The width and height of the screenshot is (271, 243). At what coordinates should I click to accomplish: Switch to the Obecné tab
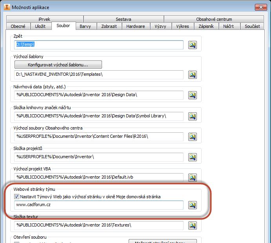click(x=18, y=26)
